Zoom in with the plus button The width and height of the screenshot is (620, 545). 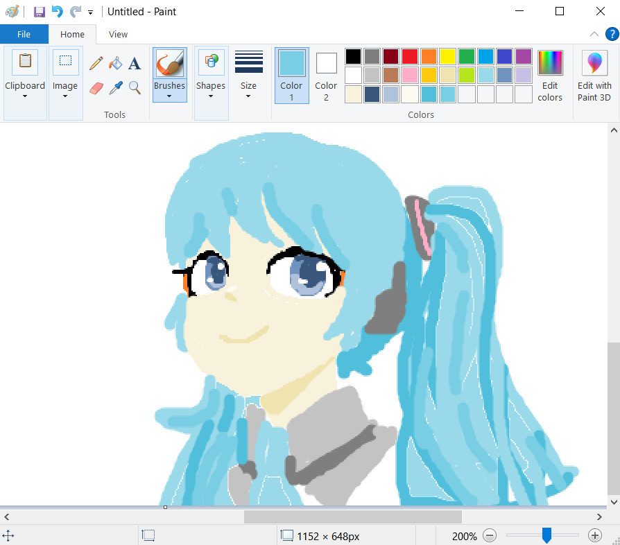coord(595,536)
